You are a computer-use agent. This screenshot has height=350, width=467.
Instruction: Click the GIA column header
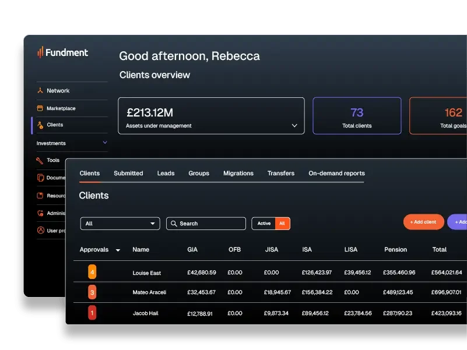coord(192,249)
